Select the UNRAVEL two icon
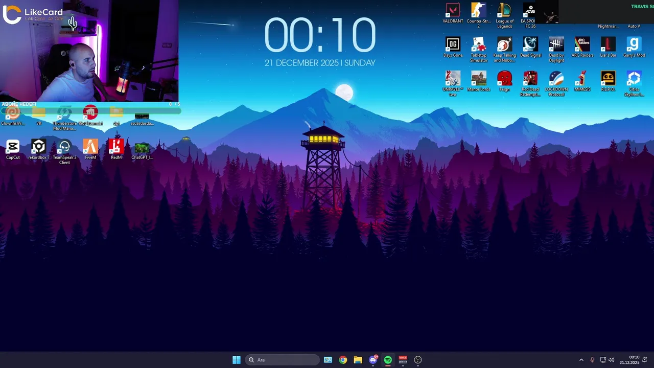The height and width of the screenshot is (368, 654). (453, 84)
